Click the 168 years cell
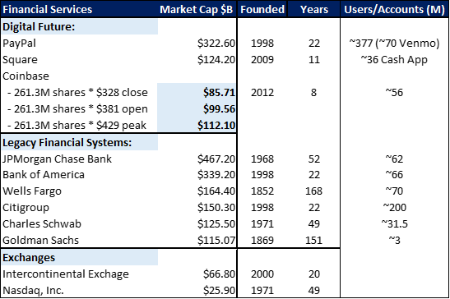 coord(314,191)
